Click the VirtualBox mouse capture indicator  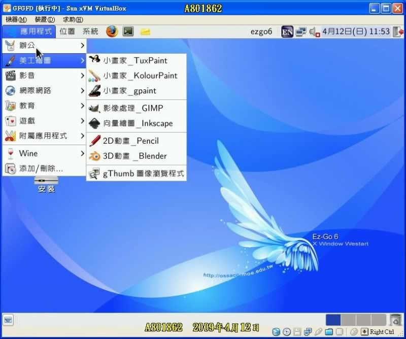(x=354, y=332)
